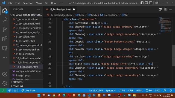Select the 12_bs4badges.html editor tab
Viewport: 175px width, 98px height.
60,10
